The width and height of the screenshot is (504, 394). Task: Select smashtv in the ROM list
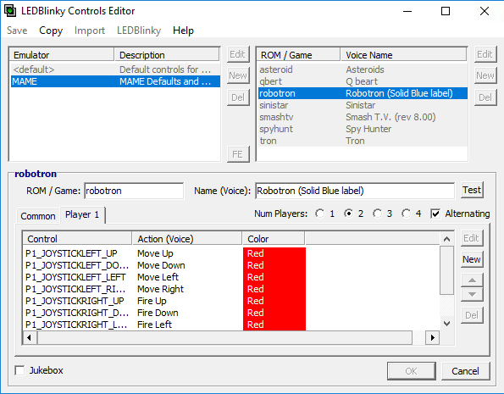pyautogui.click(x=363, y=117)
